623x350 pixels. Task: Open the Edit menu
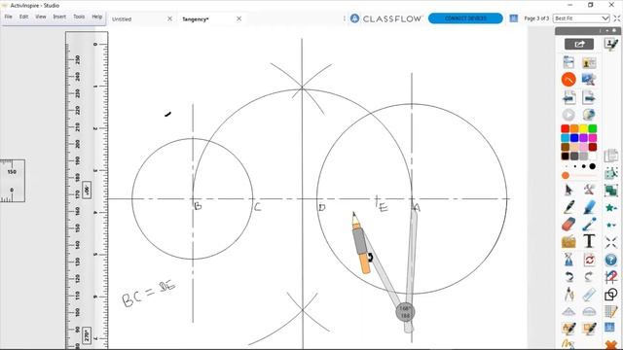pyautogui.click(x=23, y=17)
